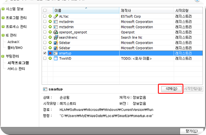The height and width of the screenshot is (135, 206).
Task: Click the 시작안함(B) button
Action: click(x=193, y=89)
